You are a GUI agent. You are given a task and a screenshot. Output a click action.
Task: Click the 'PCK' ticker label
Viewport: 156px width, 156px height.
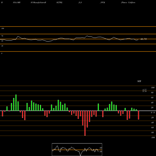pyautogui.click(x=103, y=2)
